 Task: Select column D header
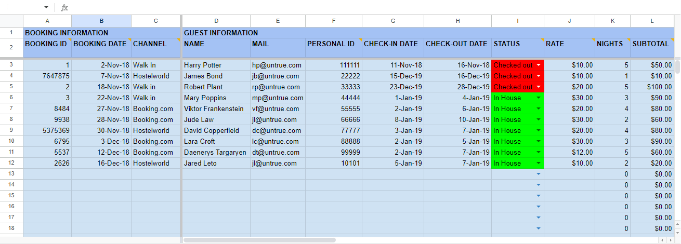(x=216, y=21)
